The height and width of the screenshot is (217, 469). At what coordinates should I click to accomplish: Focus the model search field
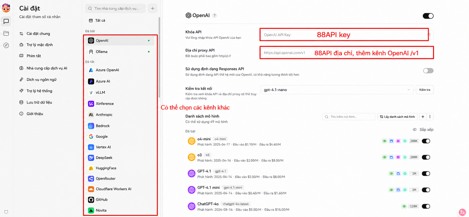349,117
